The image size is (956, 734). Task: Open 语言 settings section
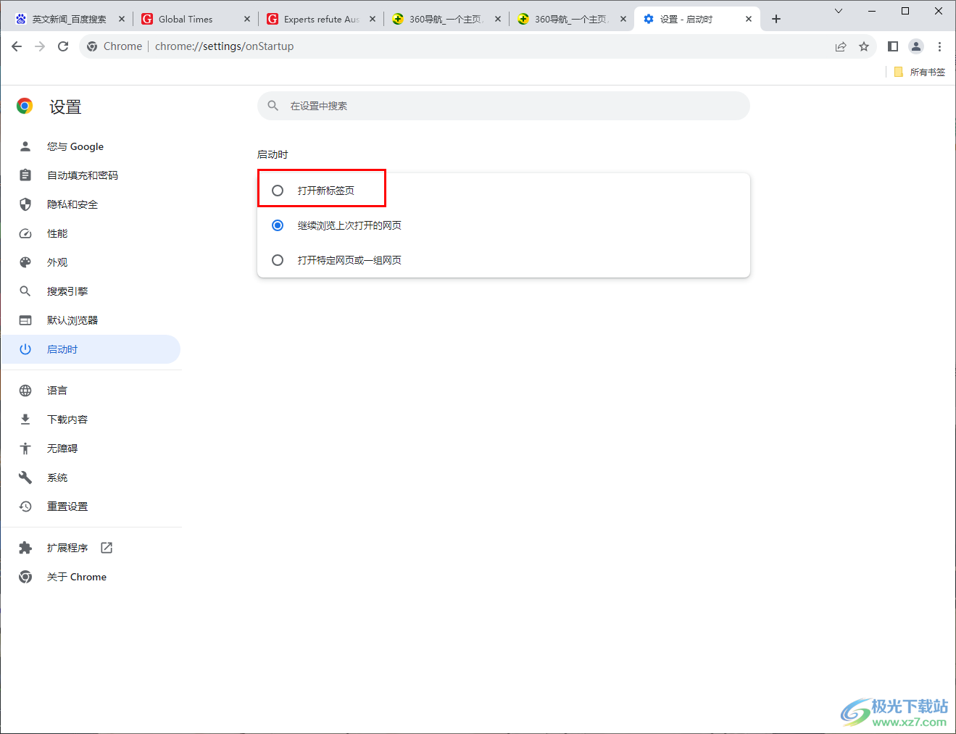(x=91, y=391)
